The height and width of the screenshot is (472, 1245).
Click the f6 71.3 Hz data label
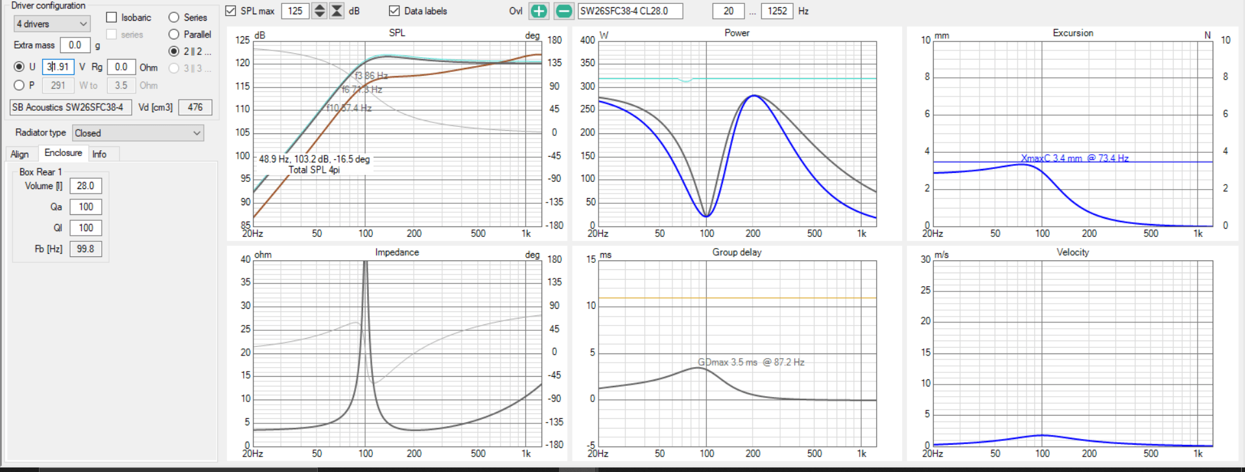(x=362, y=89)
